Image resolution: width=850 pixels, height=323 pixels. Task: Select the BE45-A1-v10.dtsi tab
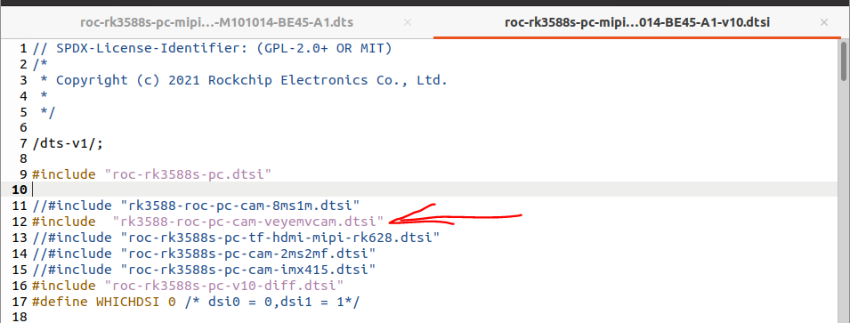(x=637, y=23)
